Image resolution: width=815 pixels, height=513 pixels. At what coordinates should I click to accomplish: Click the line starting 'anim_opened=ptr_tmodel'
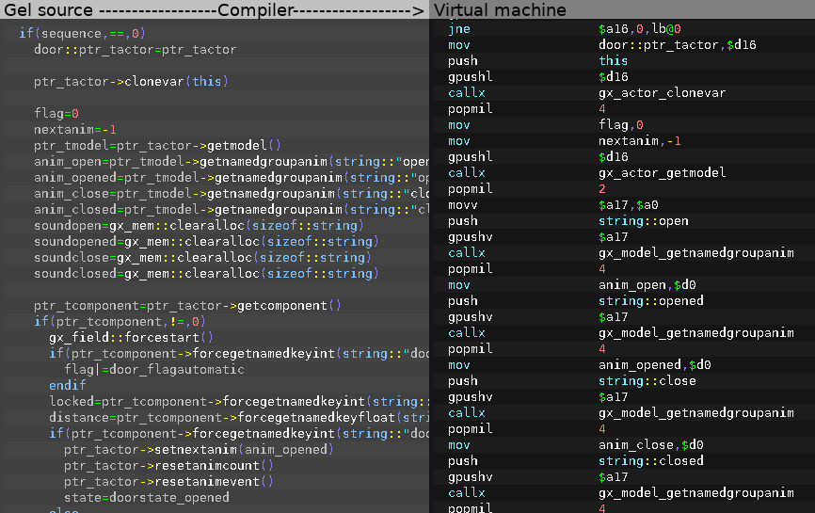click(232, 178)
